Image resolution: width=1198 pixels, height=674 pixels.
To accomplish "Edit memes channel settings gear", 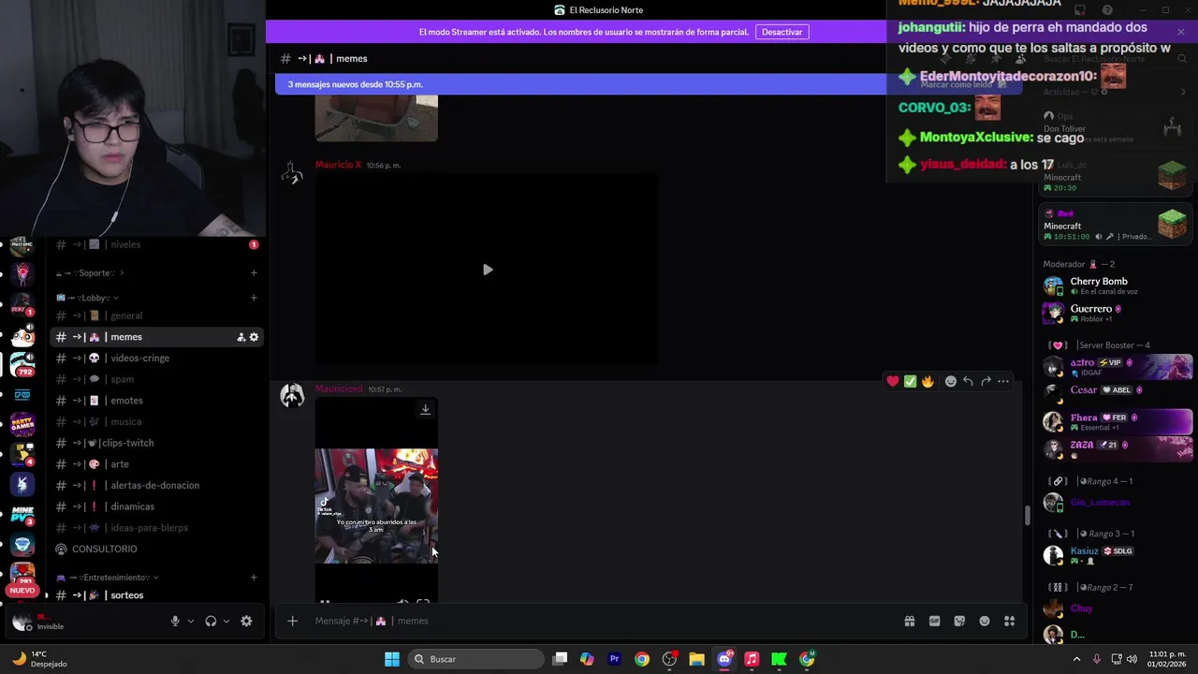I will pos(254,337).
